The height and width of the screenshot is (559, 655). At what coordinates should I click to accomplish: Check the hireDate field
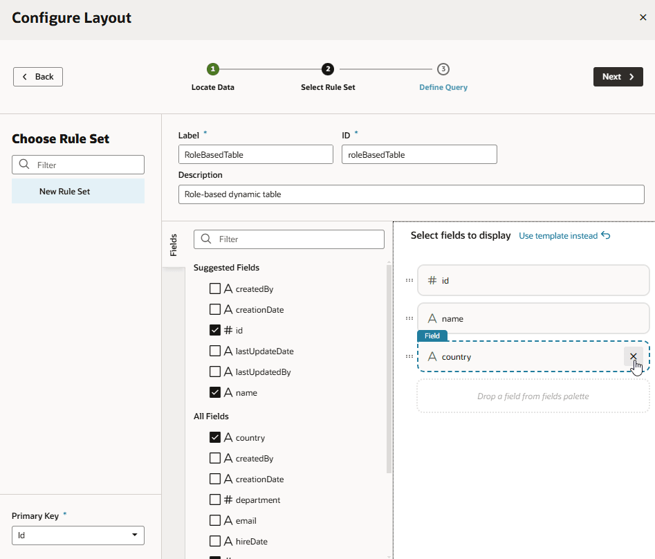pyautogui.click(x=214, y=541)
